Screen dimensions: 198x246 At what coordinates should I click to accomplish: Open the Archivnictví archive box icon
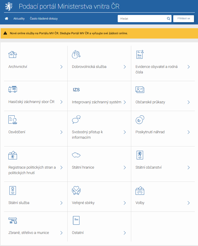tap(13, 54)
